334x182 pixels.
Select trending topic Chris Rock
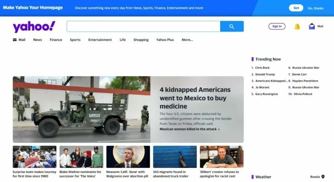pos(262,68)
